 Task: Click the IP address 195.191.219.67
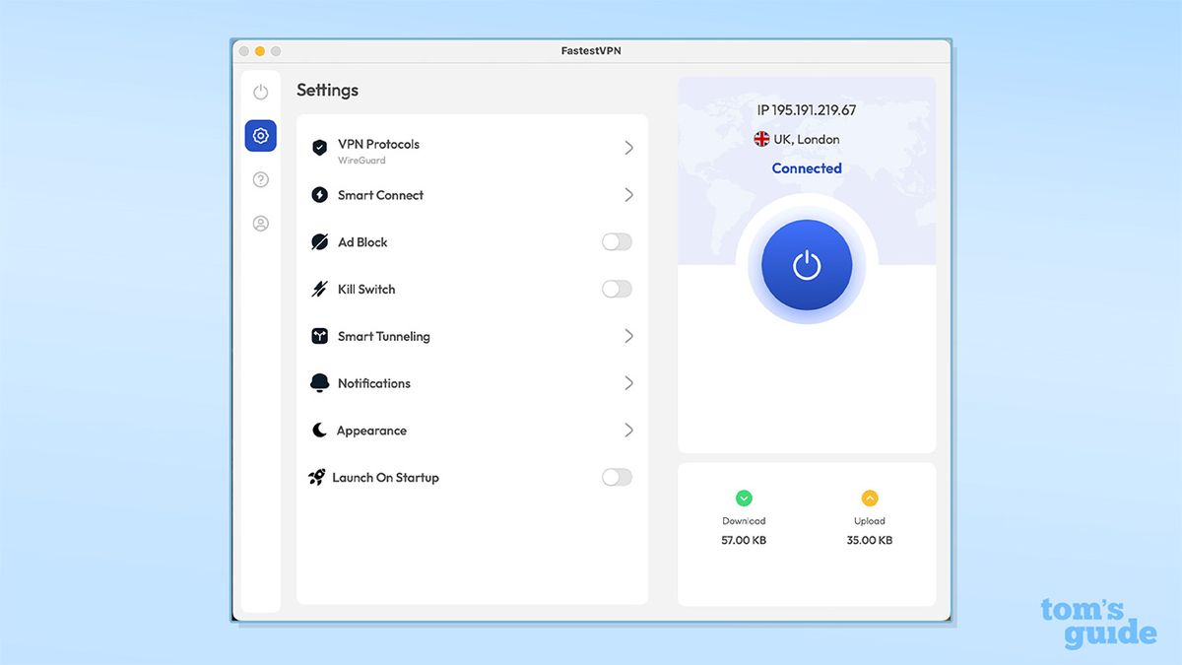click(806, 109)
